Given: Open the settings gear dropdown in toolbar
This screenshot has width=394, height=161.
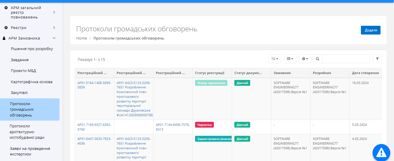Looking at the screenshot, I should click(x=305, y=59).
